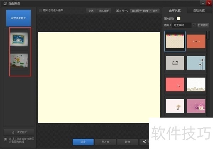The image size is (213, 149).
Task: Click the share icon button
Action: click(144, 142)
